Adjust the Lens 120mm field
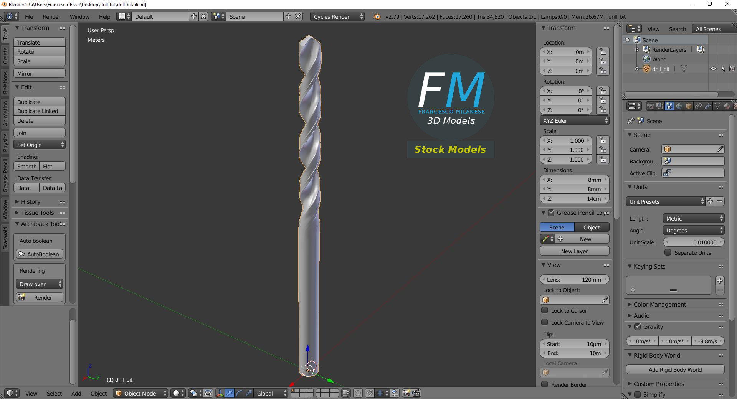Screen dimensions: 737x399 coord(574,279)
